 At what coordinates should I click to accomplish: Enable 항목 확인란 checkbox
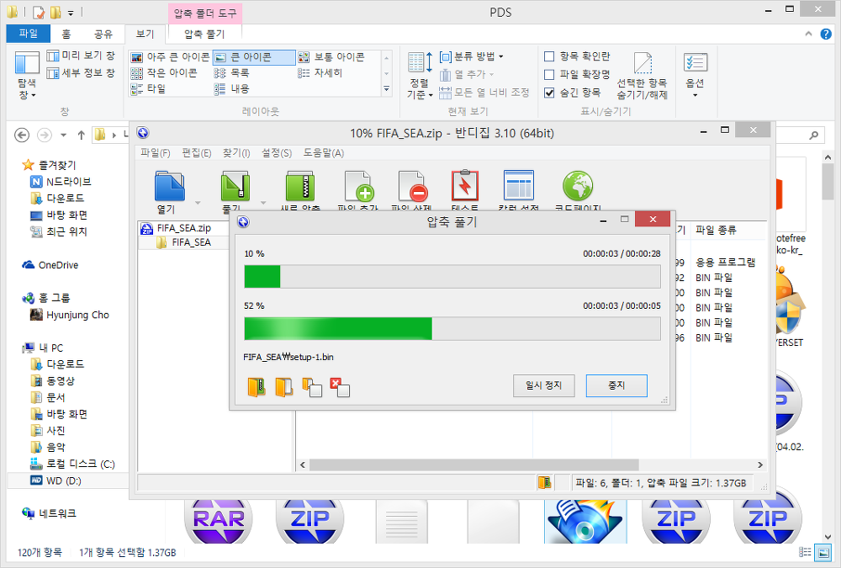(549, 56)
